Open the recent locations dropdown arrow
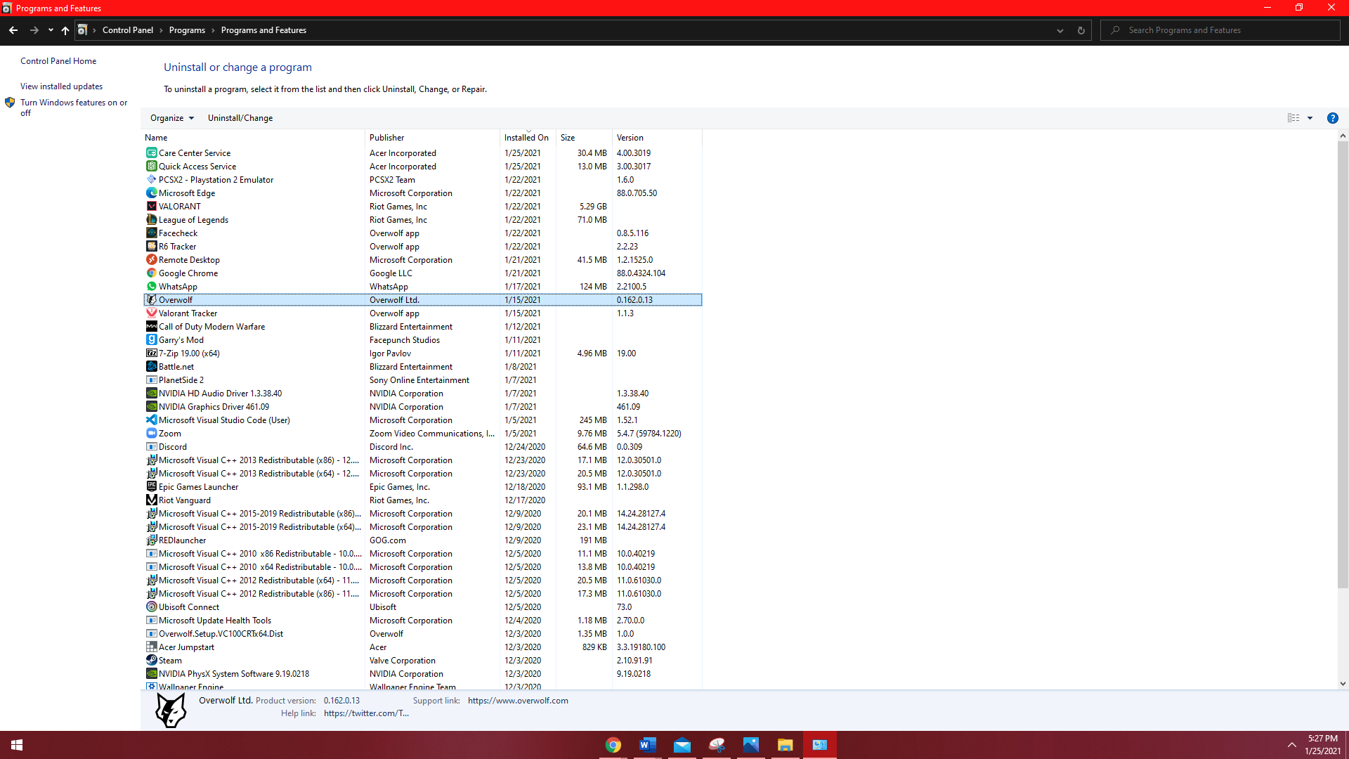Viewport: 1349px width, 759px height. point(51,30)
